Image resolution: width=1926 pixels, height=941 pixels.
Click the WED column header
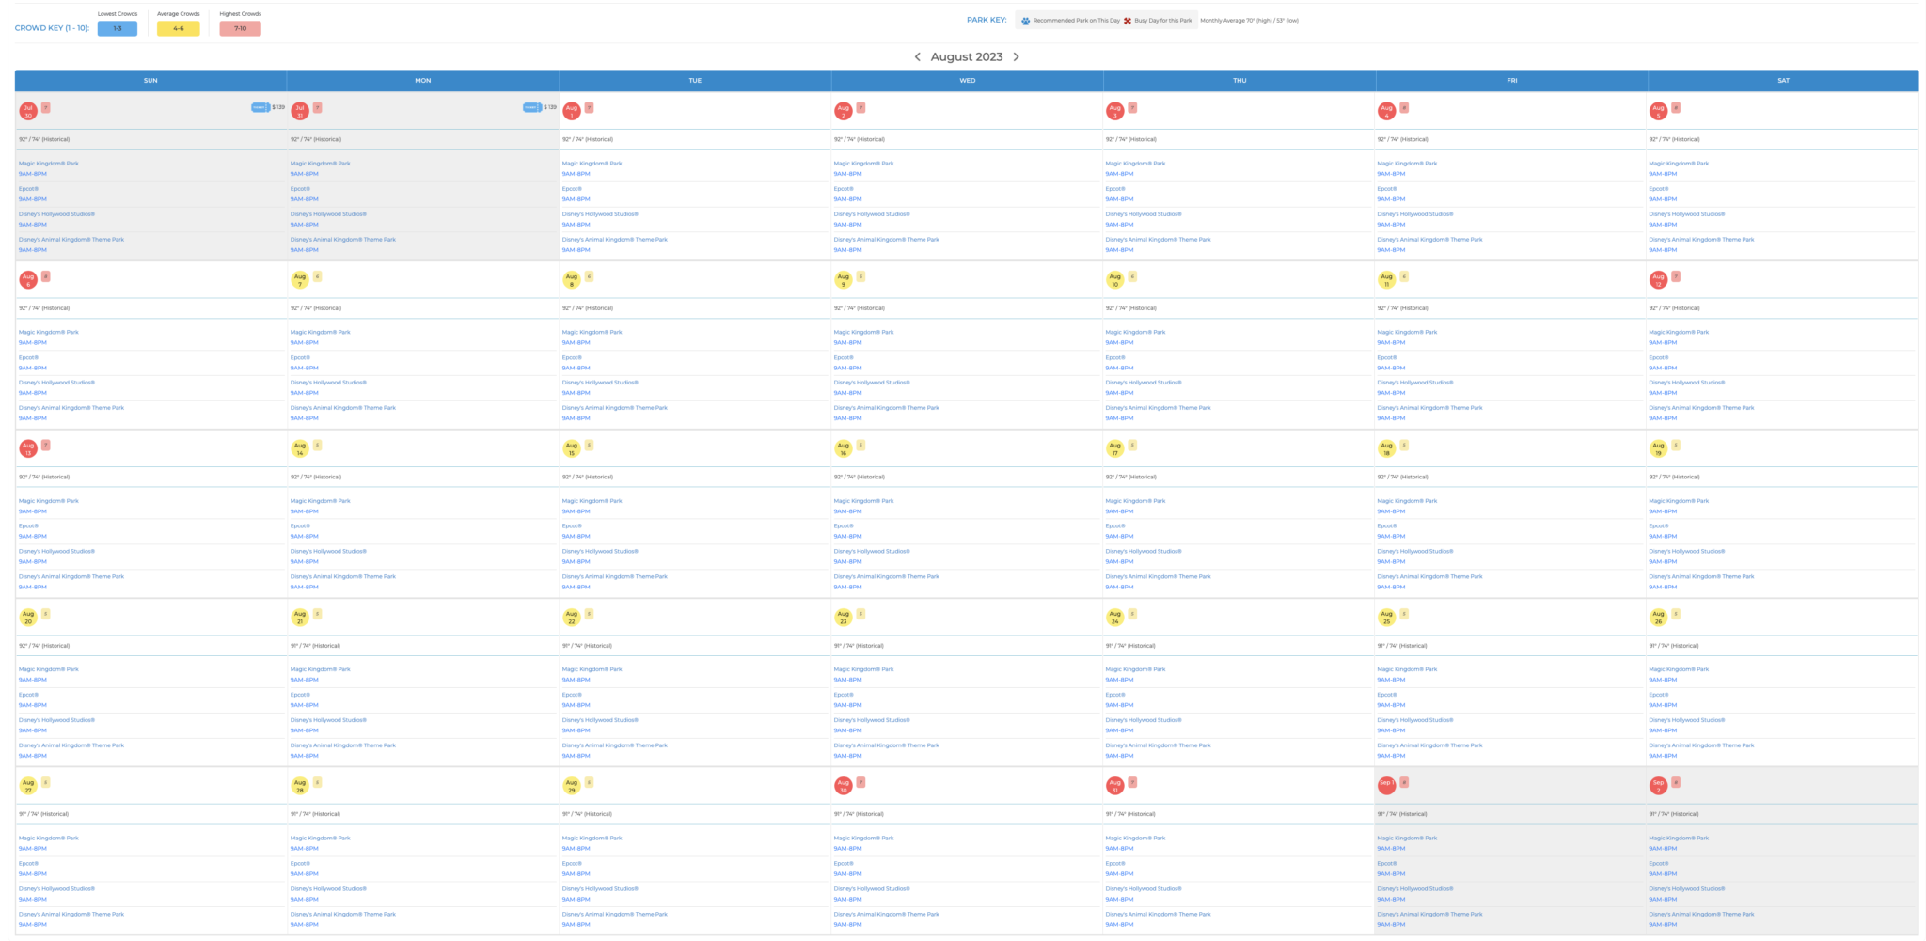coord(967,81)
